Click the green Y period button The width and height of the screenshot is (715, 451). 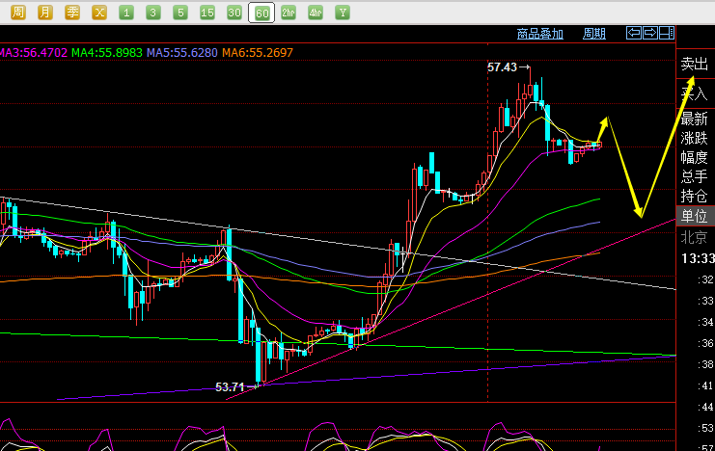pyautogui.click(x=343, y=13)
